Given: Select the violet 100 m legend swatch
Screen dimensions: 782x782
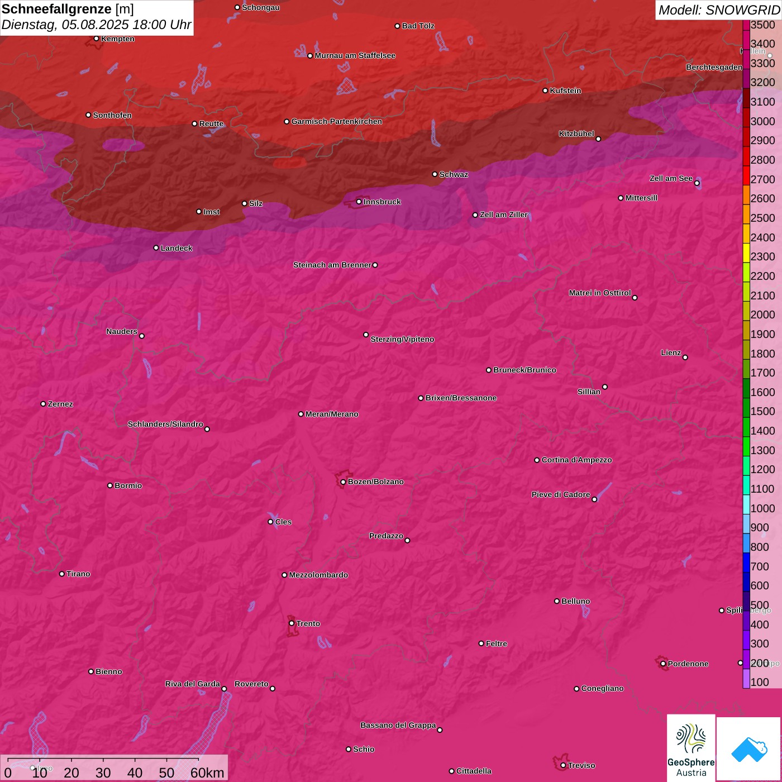Looking at the screenshot, I should [x=746, y=679].
